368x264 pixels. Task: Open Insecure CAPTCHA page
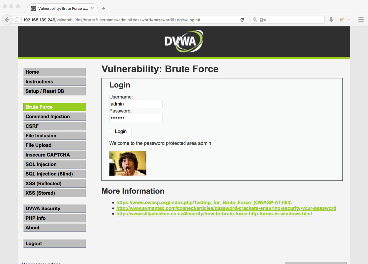[x=55, y=155]
